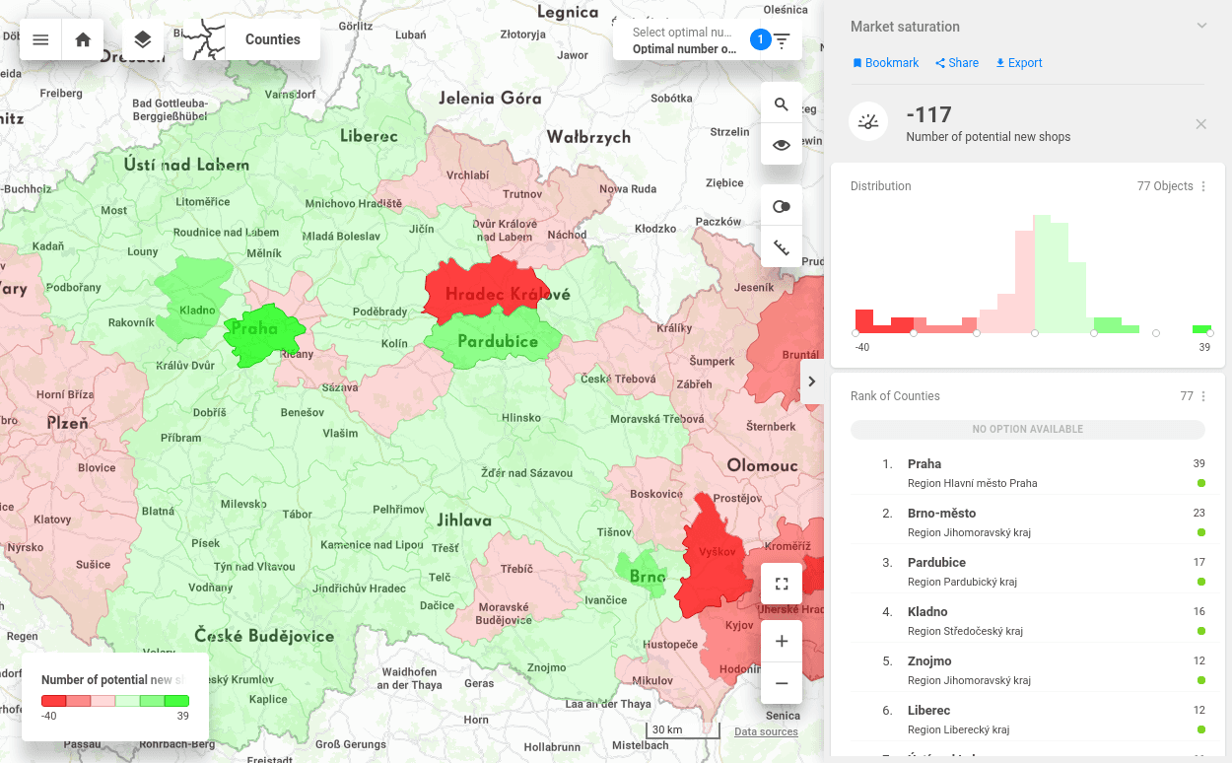Click the Bookmark link
Image resolution: width=1232 pixels, height=763 pixels.
pyautogui.click(x=885, y=62)
